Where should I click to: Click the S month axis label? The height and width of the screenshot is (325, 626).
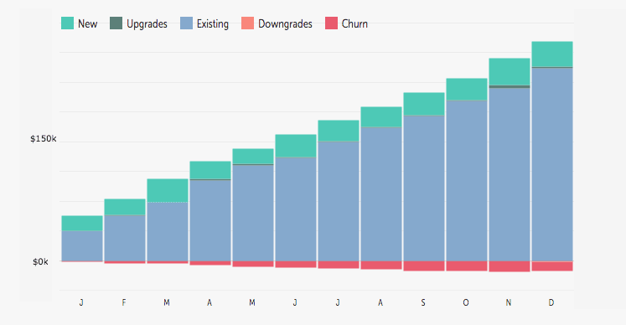[423, 302]
